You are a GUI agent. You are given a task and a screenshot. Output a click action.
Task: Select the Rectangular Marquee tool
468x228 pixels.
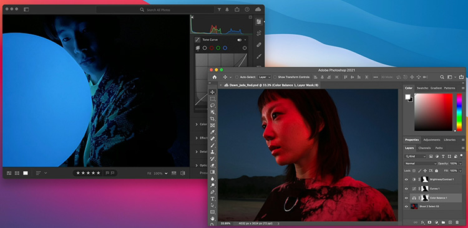tap(212, 98)
